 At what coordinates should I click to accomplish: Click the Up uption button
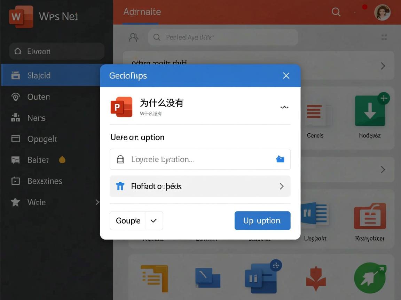(x=262, y=220)
